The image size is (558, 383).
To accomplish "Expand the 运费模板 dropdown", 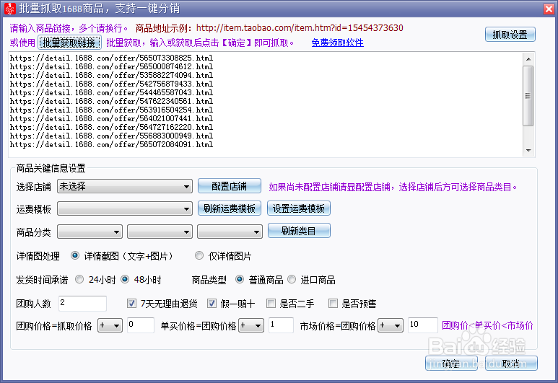I will click(x=125, y=208).
